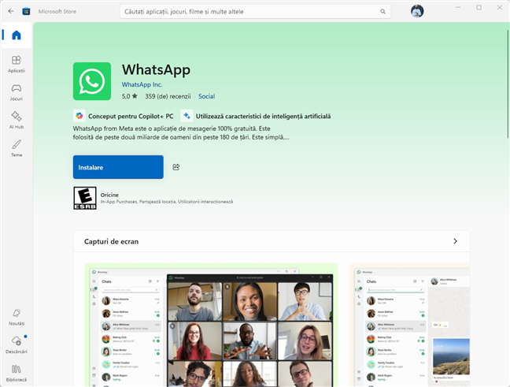The width and height of the screenshot is (510, 387).
Task: Click the Copilot+ PC badge icon
Action: (79, 116)
